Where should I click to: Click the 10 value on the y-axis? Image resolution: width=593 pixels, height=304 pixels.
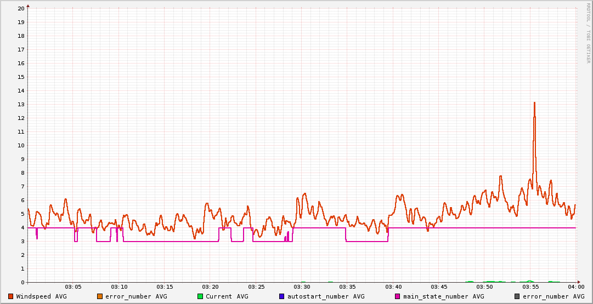(x=21, y=145)
